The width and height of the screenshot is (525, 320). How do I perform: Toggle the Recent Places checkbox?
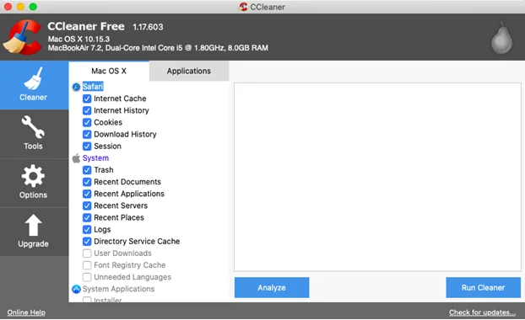(87, 218)
